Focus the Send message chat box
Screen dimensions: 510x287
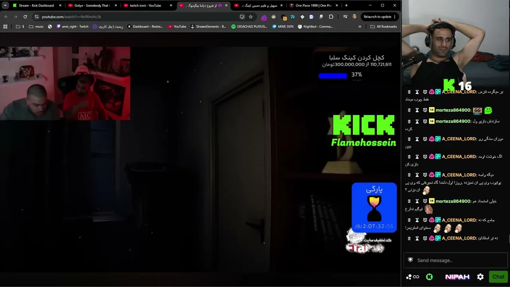455,260
